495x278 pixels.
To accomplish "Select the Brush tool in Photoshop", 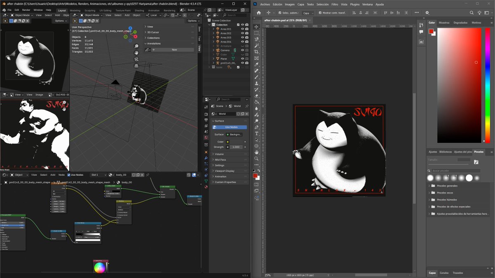I will [x=257, y=77].
